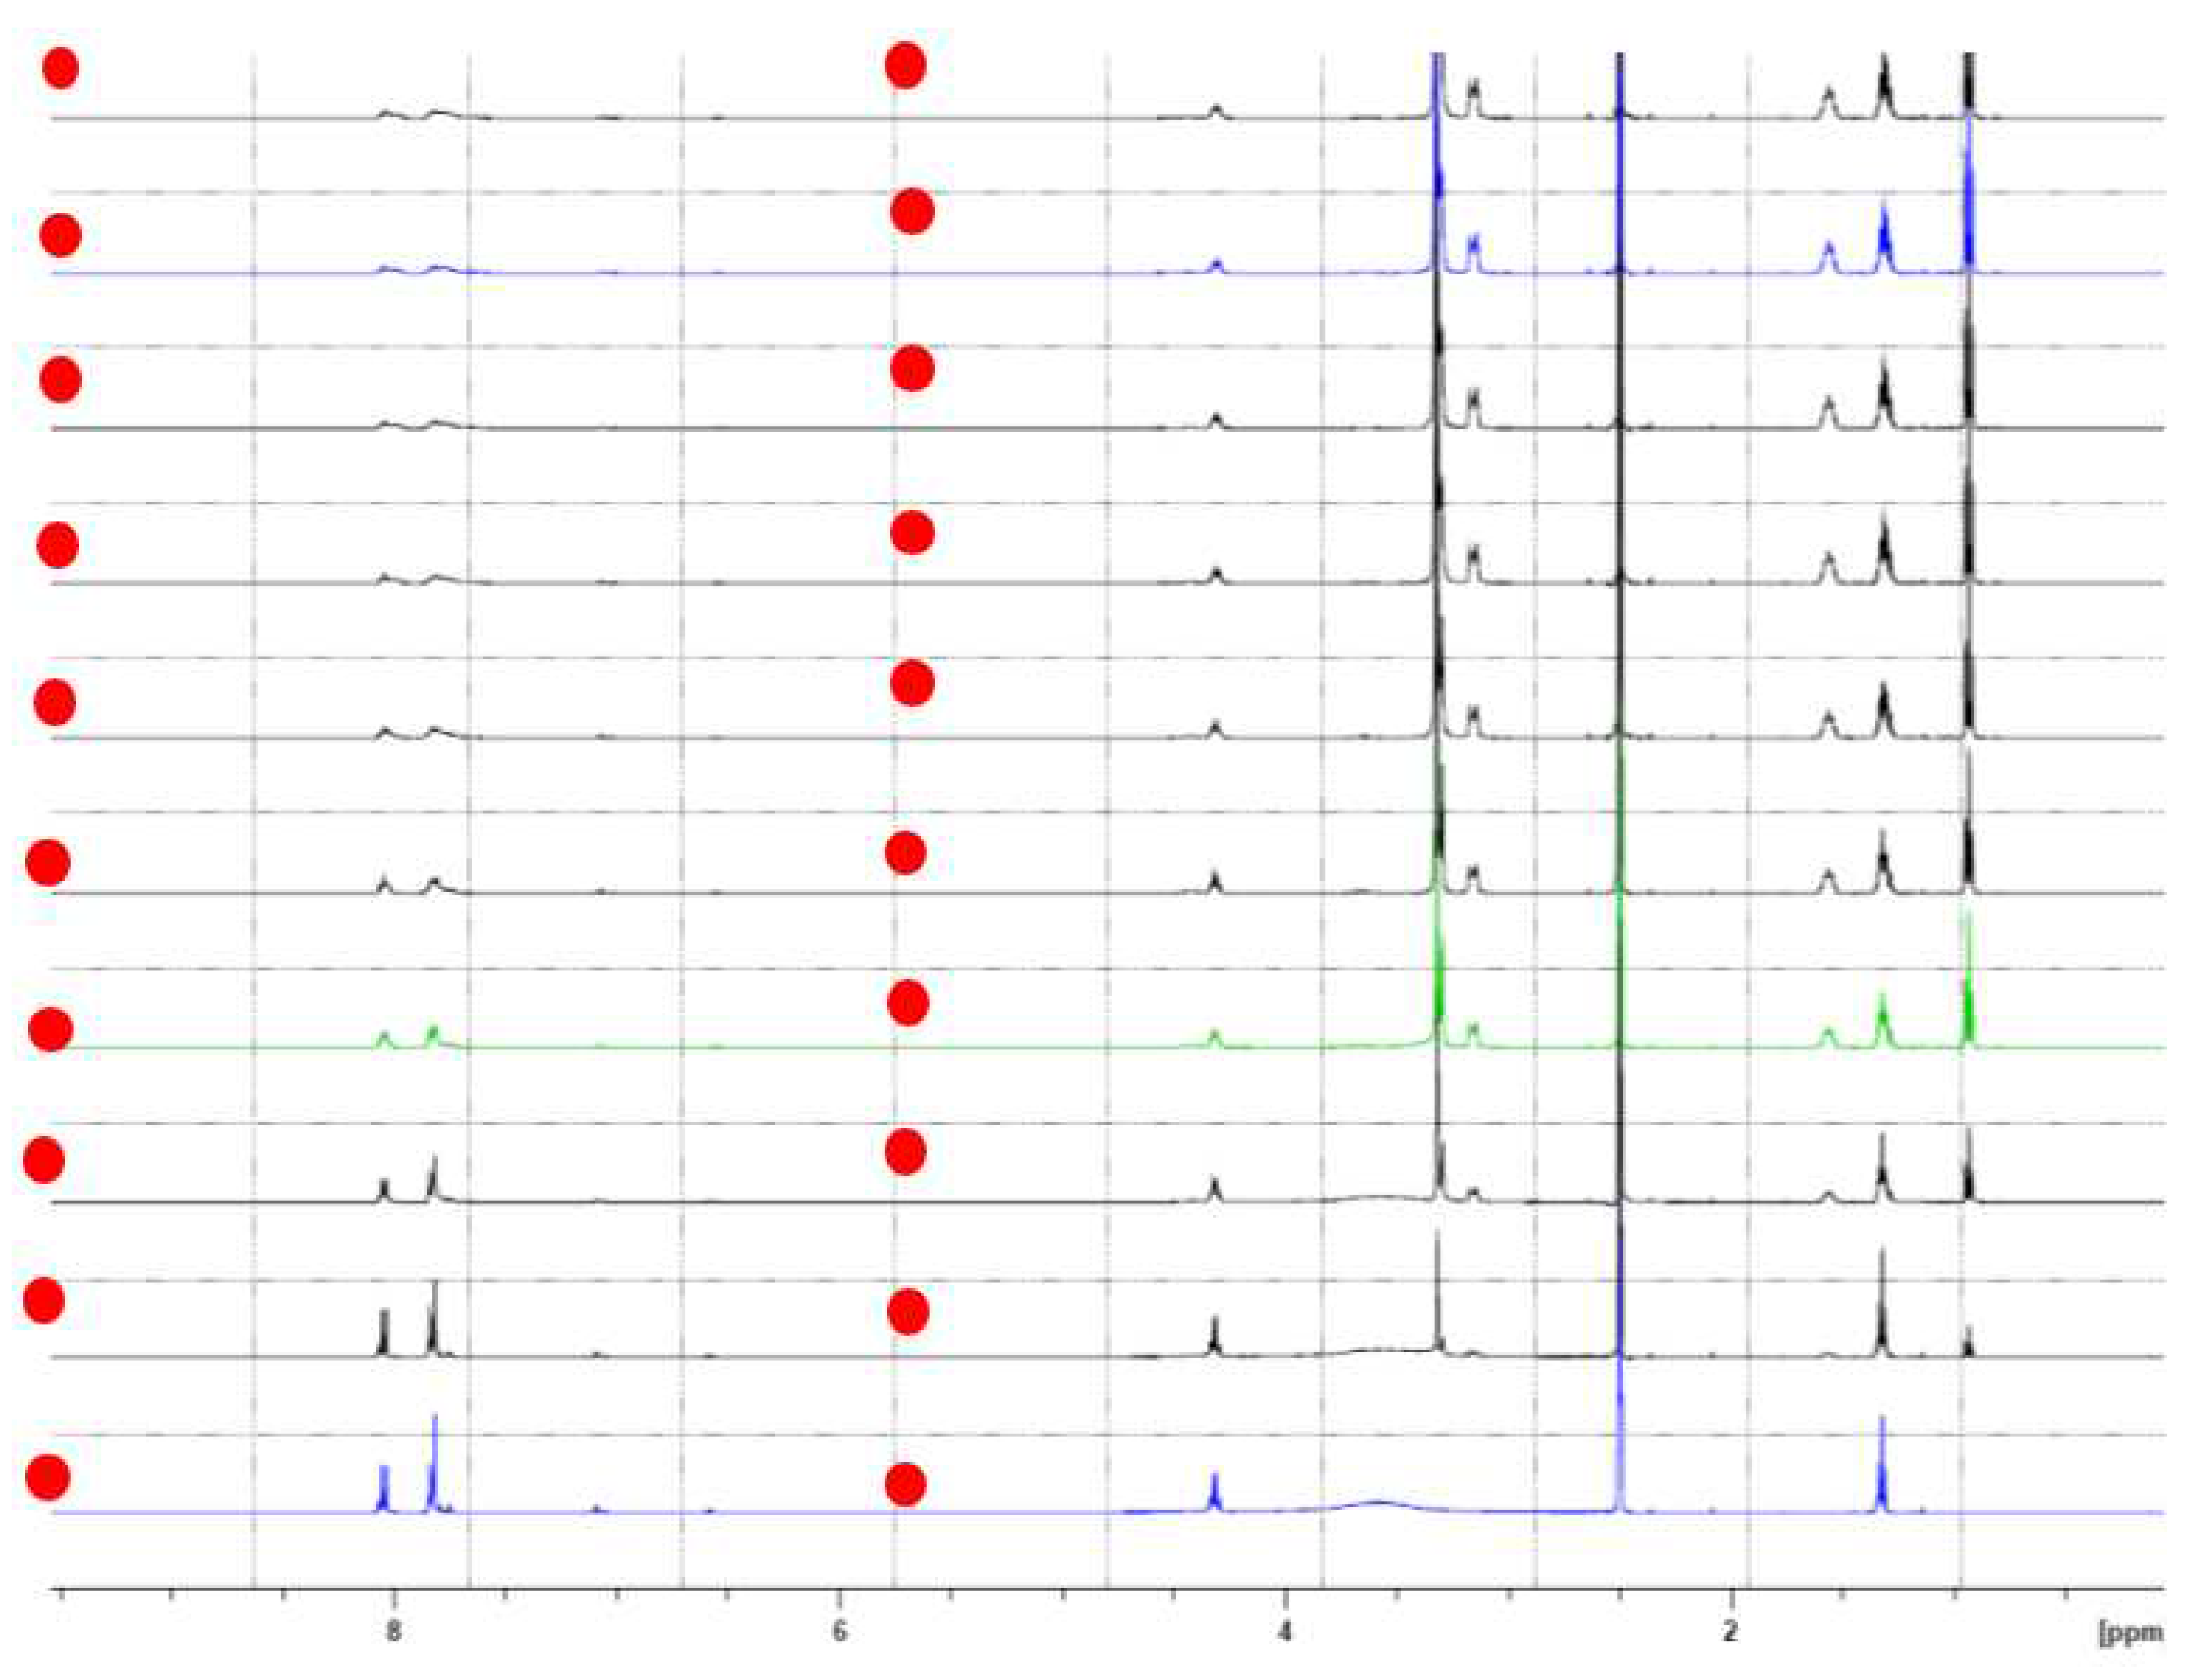
Task: Click the left red dot on the upper blue spectrum
Action: [x=60, y=236]
